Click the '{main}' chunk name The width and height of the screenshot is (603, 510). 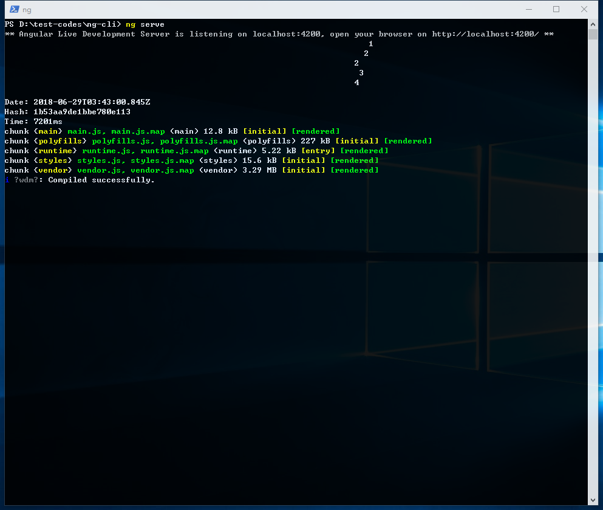pos(48,131)
